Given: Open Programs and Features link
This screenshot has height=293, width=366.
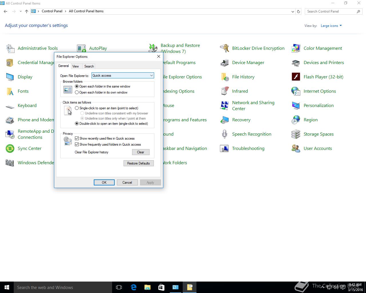Looking at the screenshot, I should click(185, 120).
